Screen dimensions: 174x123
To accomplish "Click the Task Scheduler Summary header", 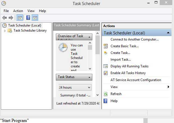I will pyautogui.click(x=76, y=27).
